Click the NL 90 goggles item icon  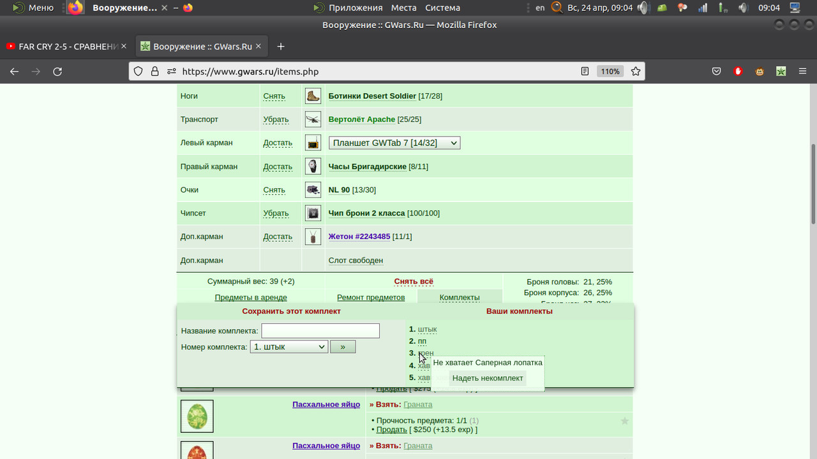pyautogui.click(x=313, y=190)
